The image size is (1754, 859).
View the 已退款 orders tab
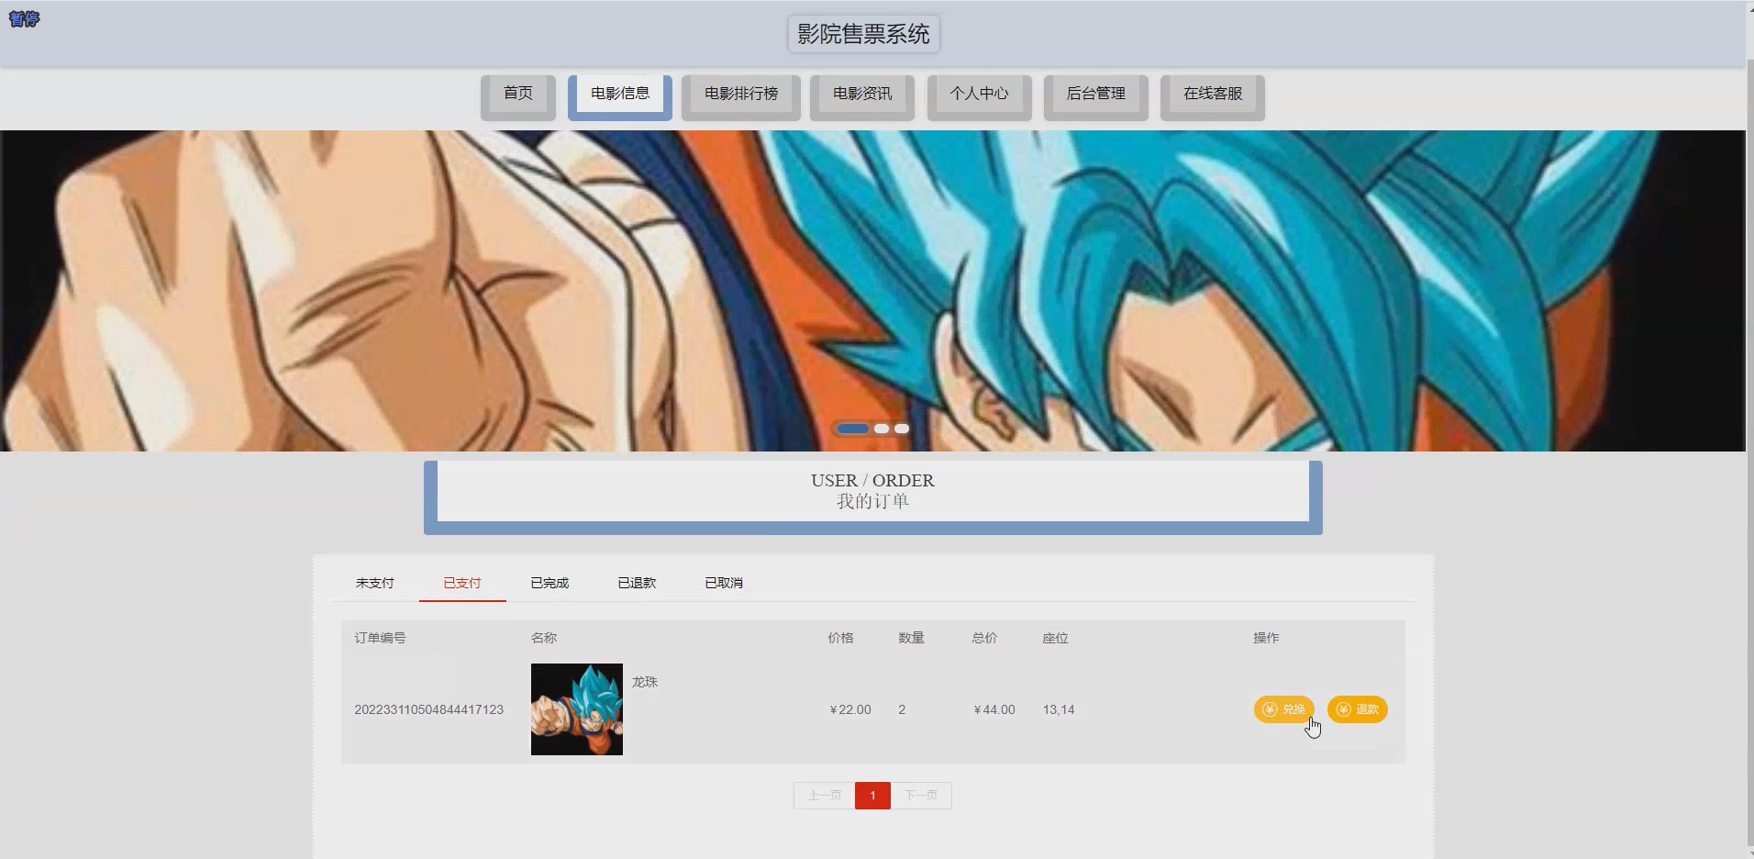click(637, 583)
